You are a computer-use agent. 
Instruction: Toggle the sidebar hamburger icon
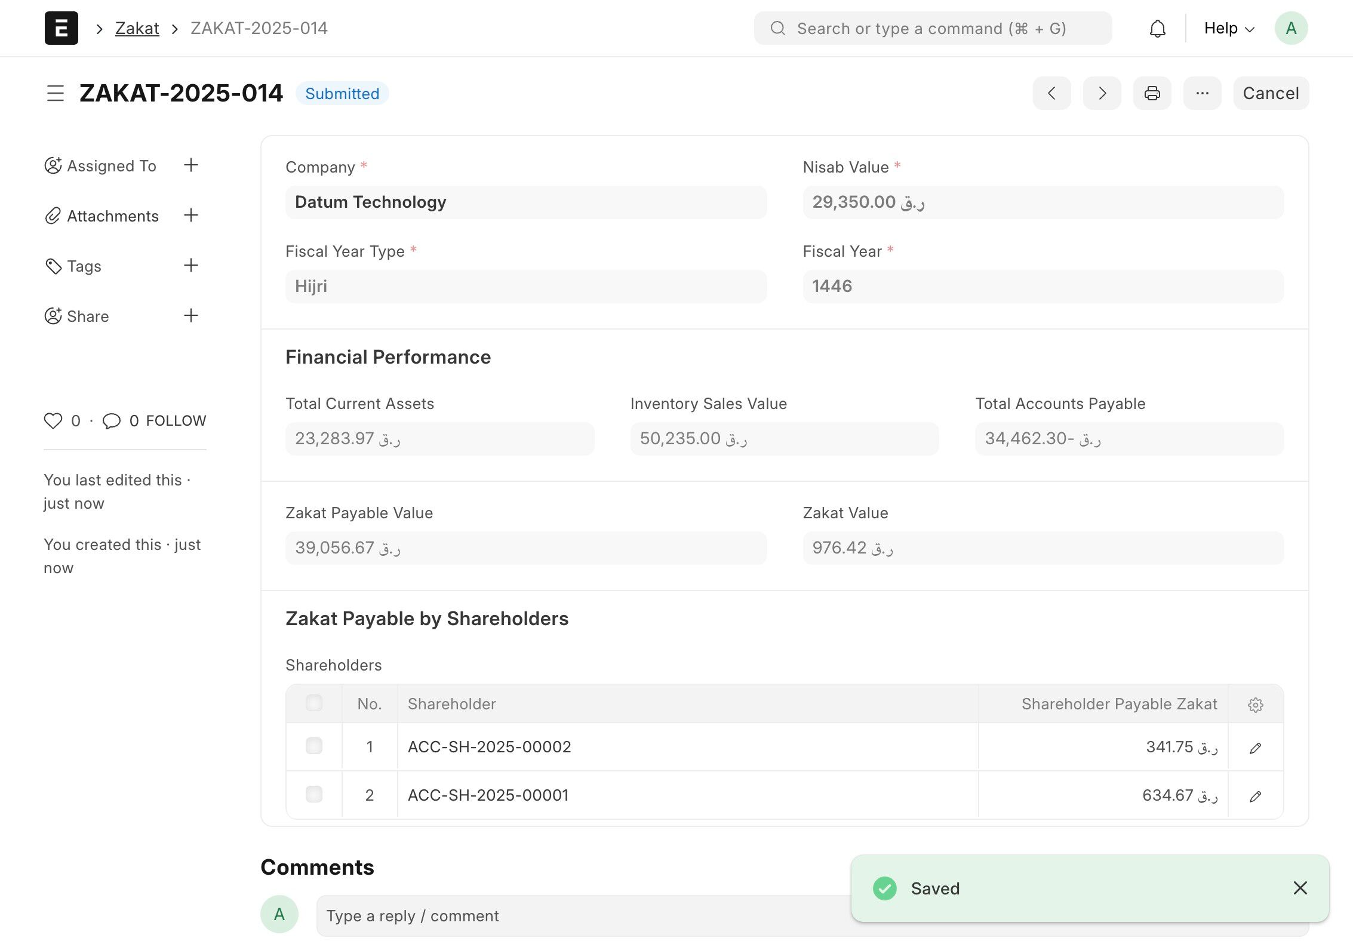coord(56,93)
